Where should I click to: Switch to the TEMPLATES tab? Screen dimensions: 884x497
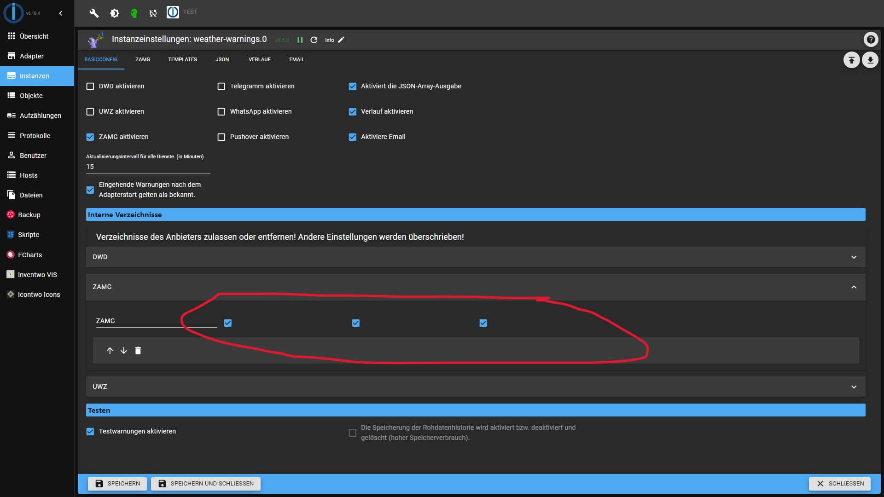(x=182, y=60)
